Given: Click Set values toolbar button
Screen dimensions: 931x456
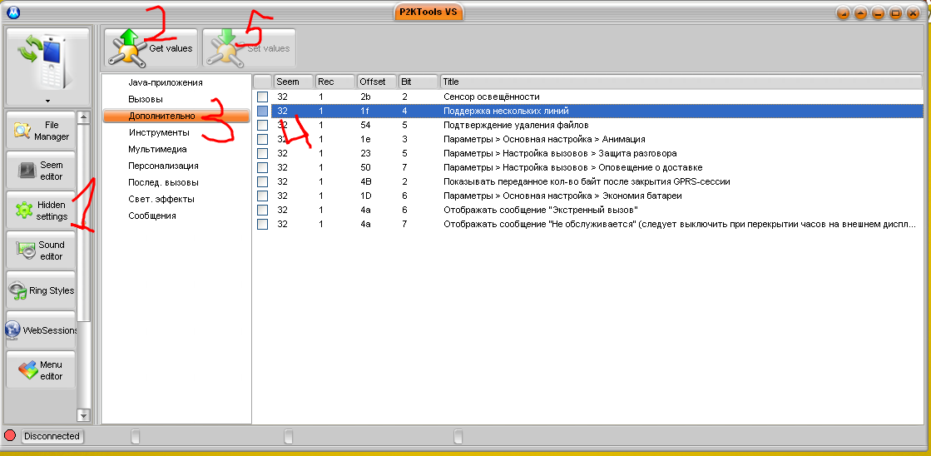Looking at the screenshot, I should pos(249,48).
